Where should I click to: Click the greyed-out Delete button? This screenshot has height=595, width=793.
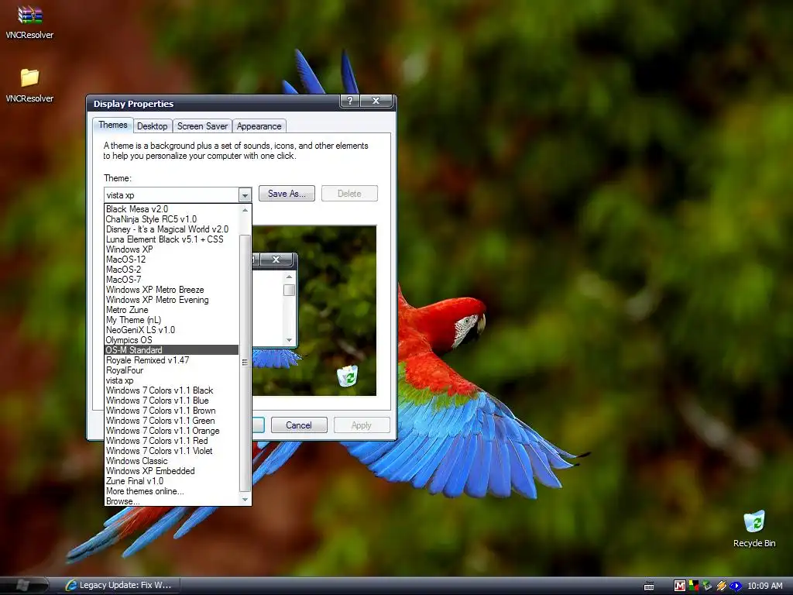[349, 193]
